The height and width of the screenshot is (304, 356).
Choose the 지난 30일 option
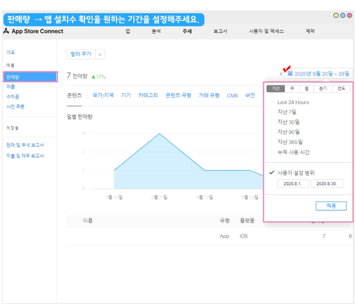tap(288, 122)
